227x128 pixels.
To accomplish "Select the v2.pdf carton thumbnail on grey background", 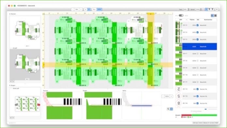I will pos(27,63).
